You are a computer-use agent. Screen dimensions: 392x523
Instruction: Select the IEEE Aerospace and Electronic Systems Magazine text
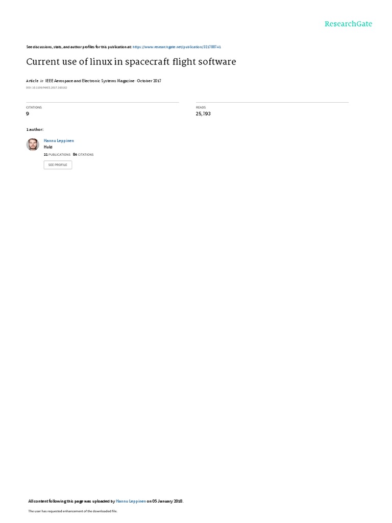click(90, 81)
